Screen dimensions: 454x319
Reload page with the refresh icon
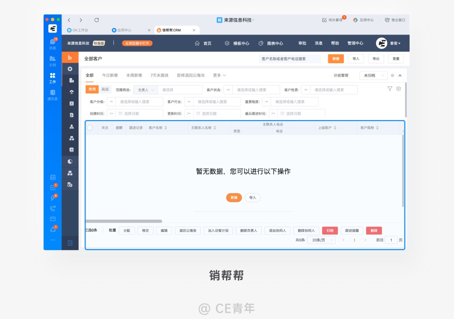click(96, 20)
